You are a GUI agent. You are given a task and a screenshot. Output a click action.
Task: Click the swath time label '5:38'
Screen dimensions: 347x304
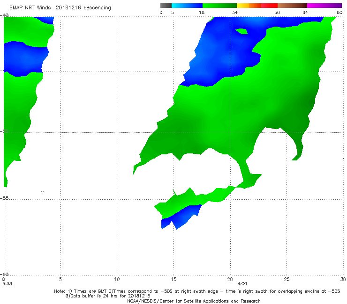7,284
